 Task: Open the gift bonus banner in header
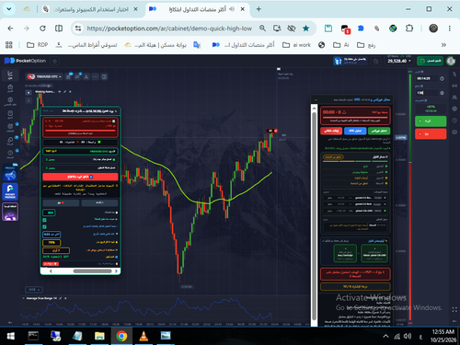[x=351, y=61]
